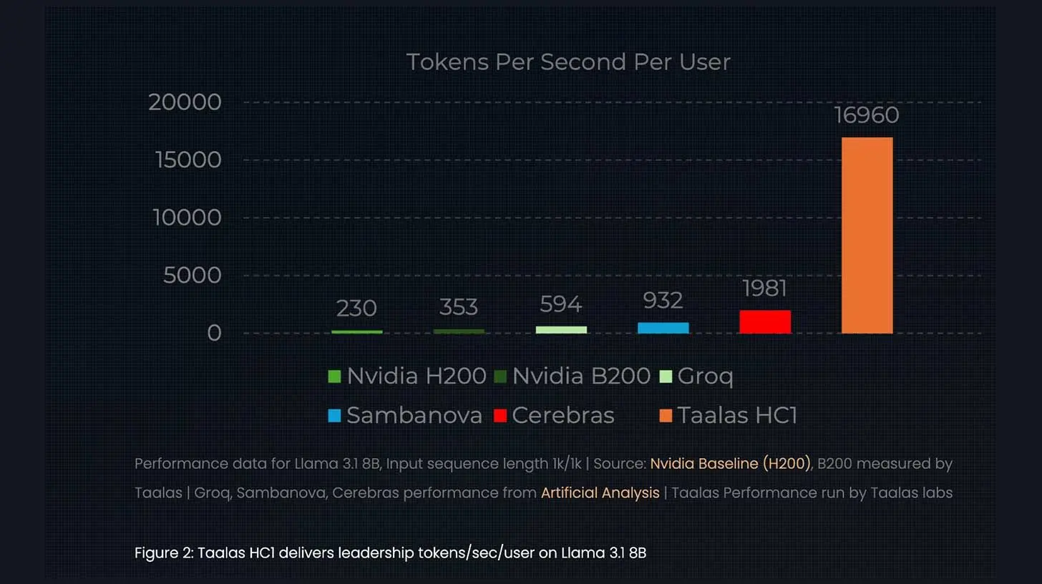Click the Figure 2 caption text
This screenshot has width=1042, height=584.
pyautogui.click(x=390, y=553)
